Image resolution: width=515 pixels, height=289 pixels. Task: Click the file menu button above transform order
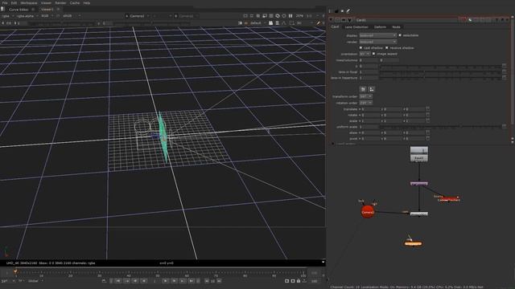[x=363, y=89]
